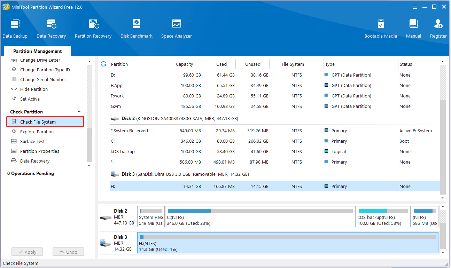The width and height of the screenshot is (451, 268).
Task: Start the Disk Benchmark tool
Action: 137,29
